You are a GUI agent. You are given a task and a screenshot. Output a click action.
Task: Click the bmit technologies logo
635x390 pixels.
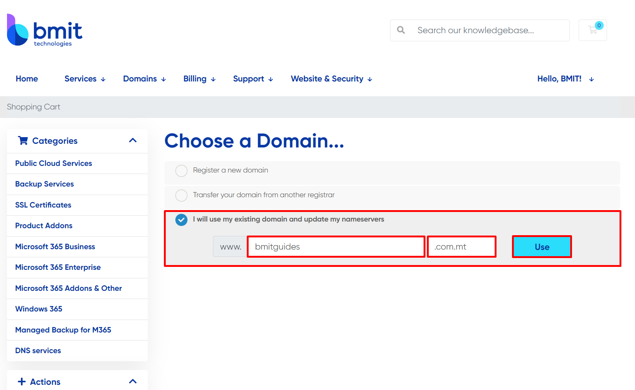click(x=45, y=30)
